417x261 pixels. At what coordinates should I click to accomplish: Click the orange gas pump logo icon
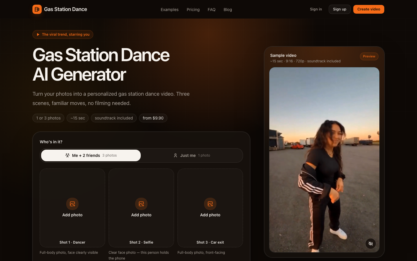pyautogui.click(x=37, y=9)
